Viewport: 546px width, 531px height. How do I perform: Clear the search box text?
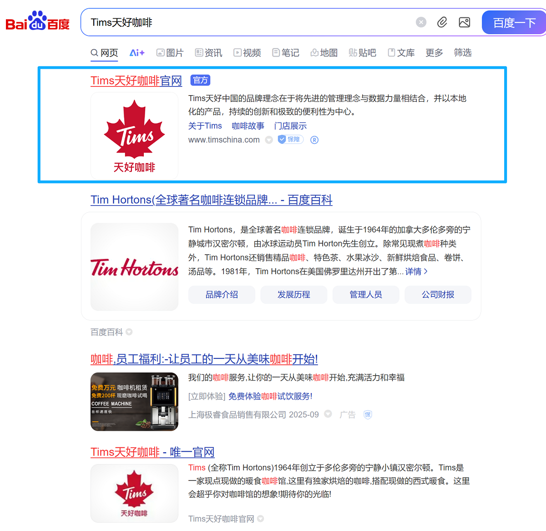(421, 22)
